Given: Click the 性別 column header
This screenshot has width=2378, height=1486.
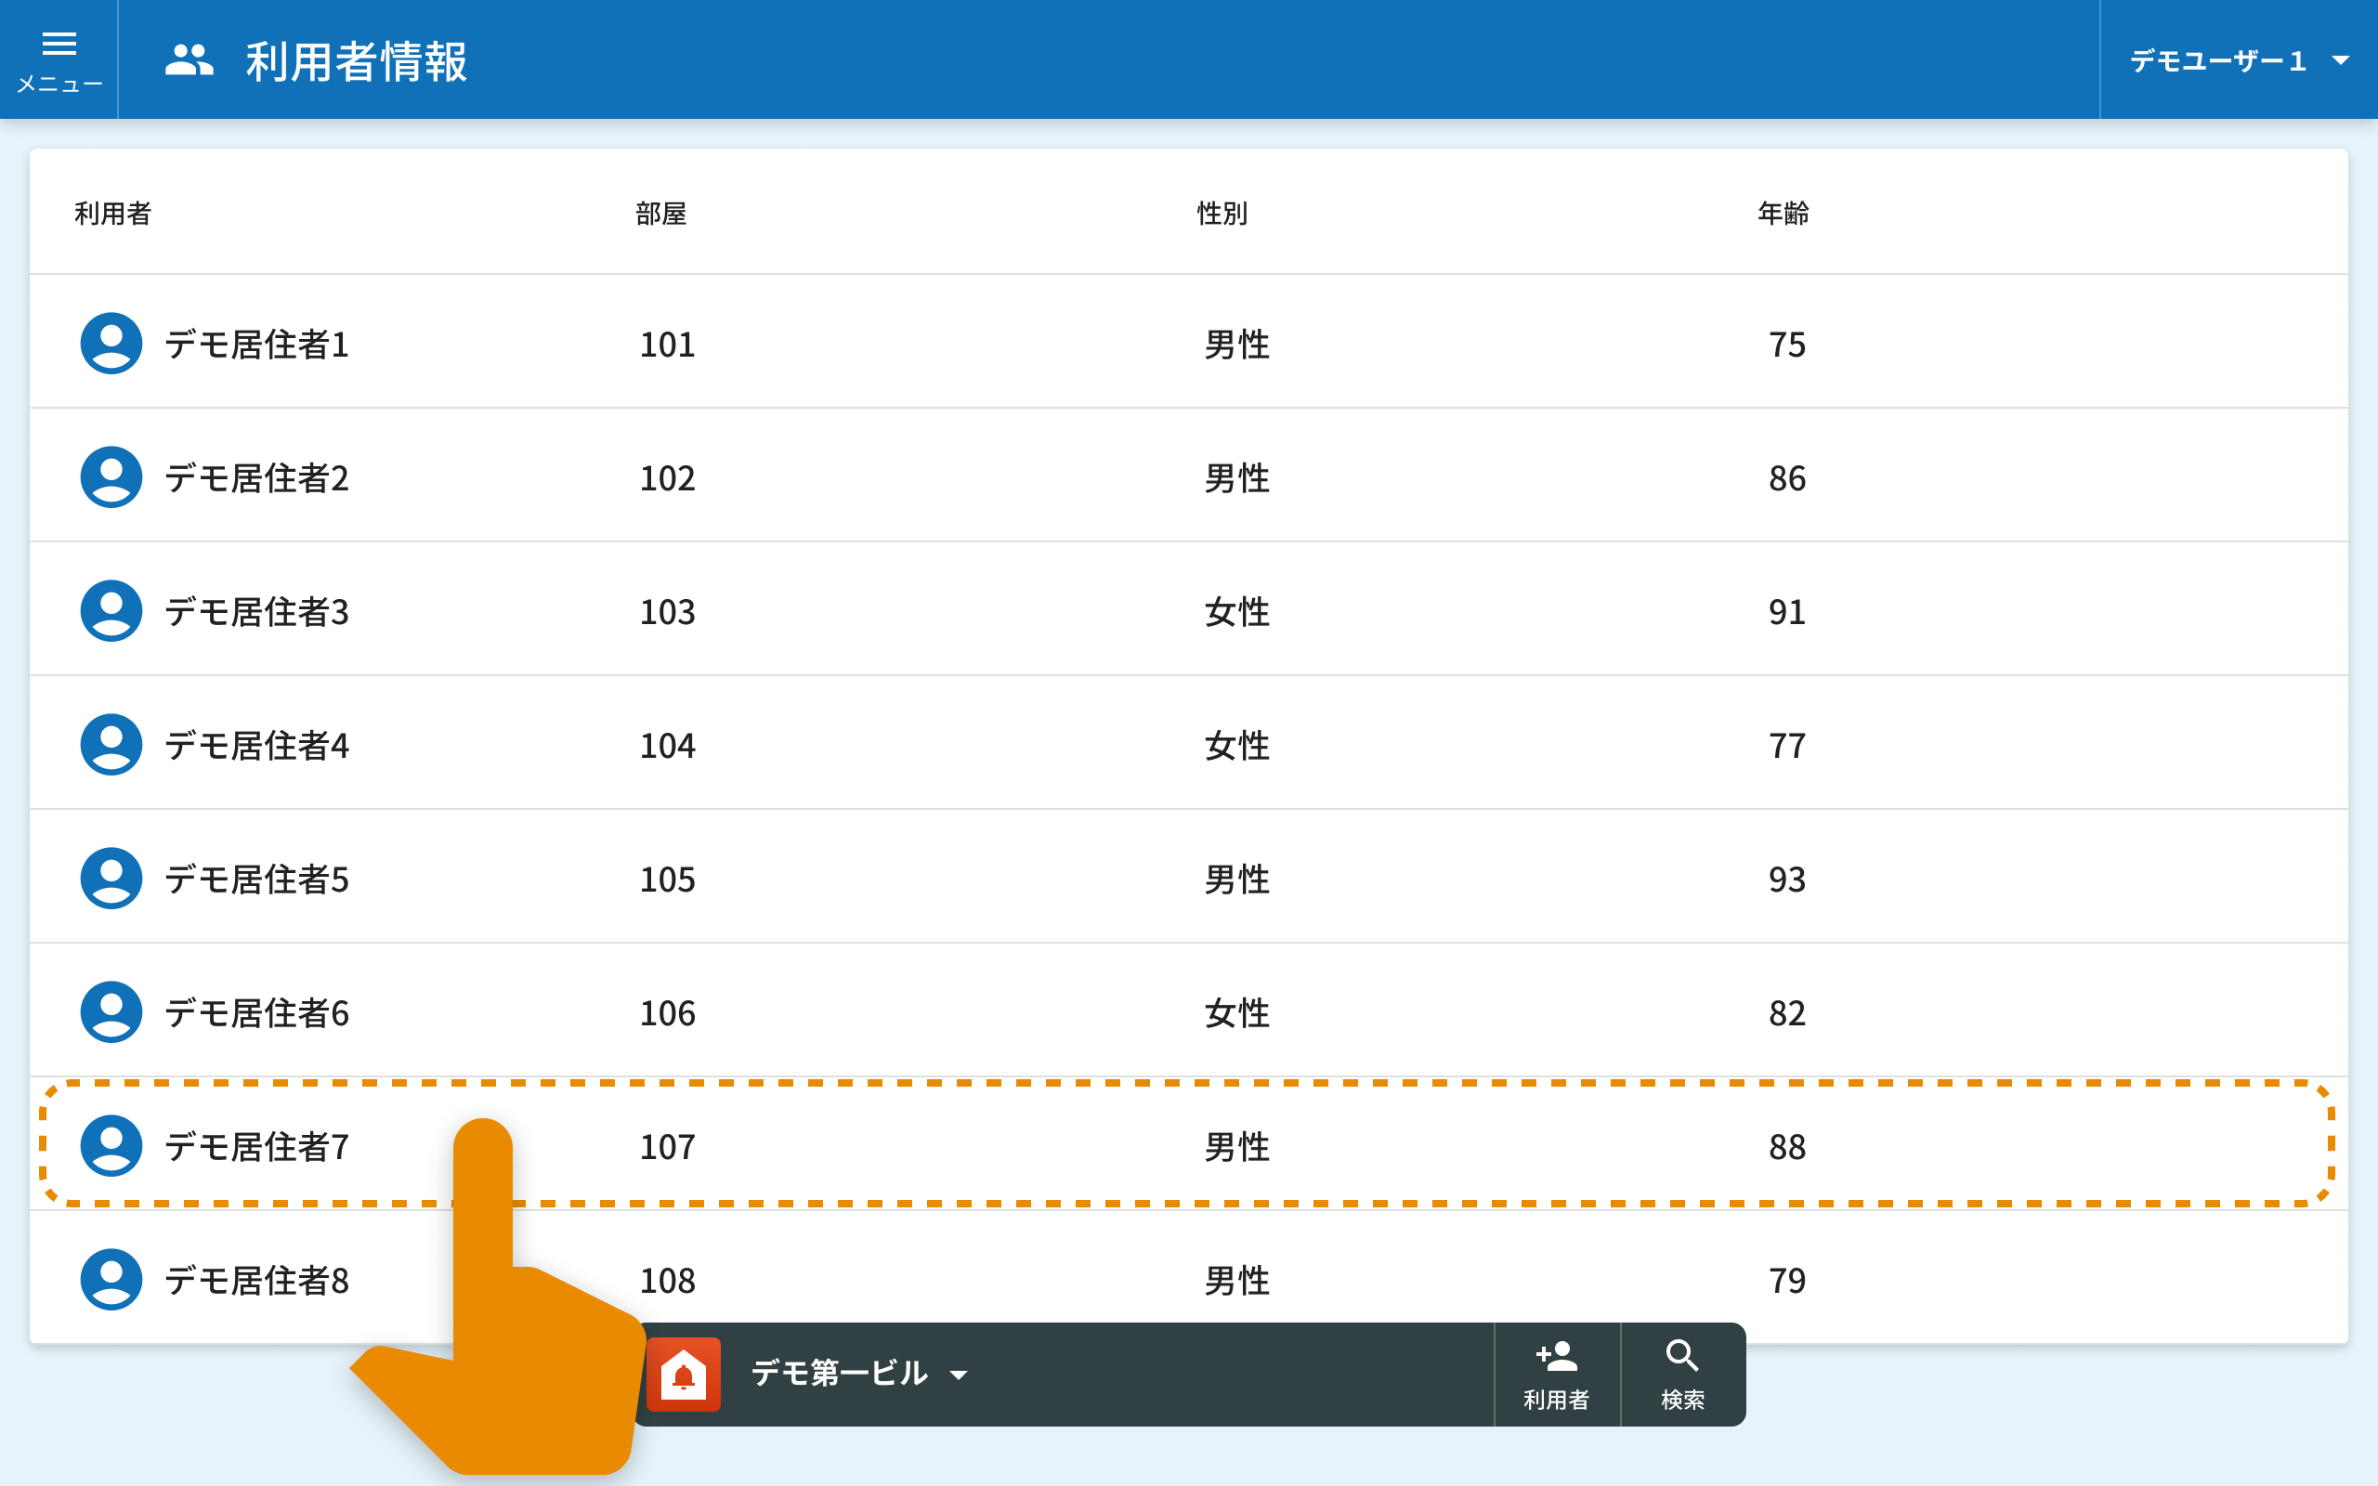Looking at the screenshot, I should (1222, 214).
